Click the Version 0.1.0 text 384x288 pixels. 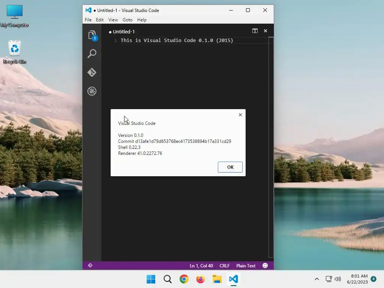(x=130, y=135)
